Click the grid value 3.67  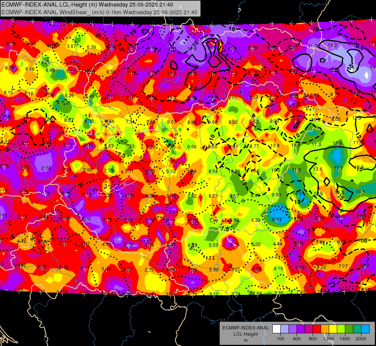pos(71,47)
